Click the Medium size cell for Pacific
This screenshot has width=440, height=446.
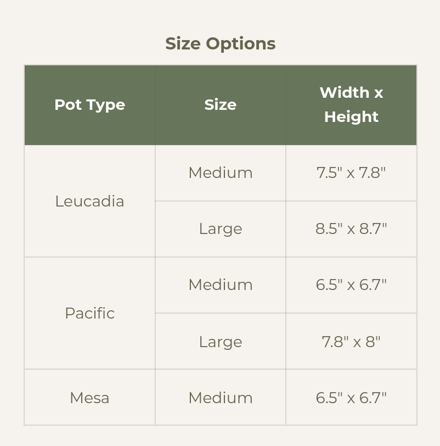point(220,285)
